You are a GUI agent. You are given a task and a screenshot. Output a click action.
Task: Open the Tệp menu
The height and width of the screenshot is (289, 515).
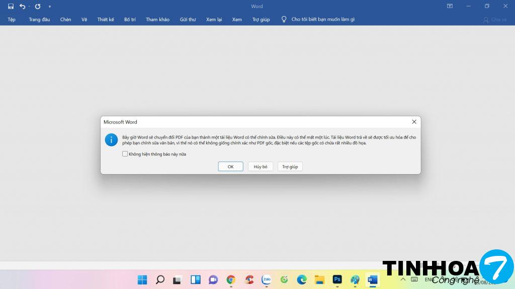click(x=12, y=20)
